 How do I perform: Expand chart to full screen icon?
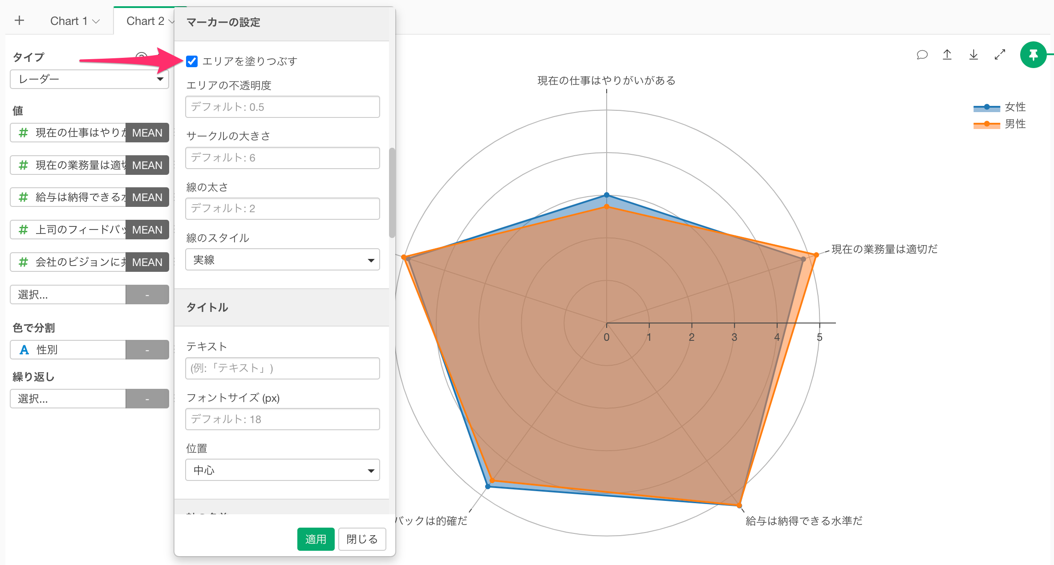(1000, 55)
